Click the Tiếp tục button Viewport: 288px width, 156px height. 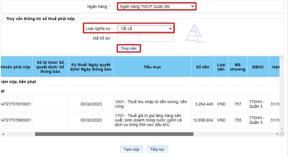pyautogui.click(x=157, y=149)
